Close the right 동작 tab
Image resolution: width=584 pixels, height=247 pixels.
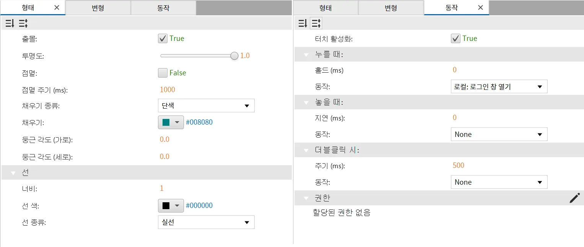tap(481, 8)
